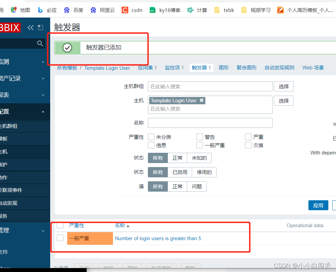
Task: Remove Template Login User tag with X
Action: 202,100
